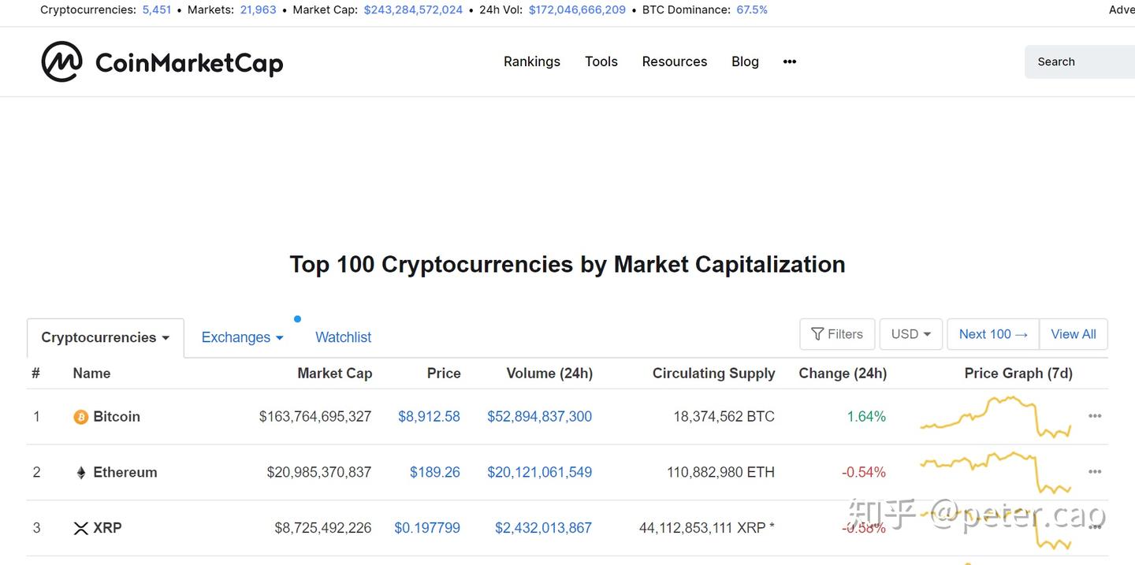Click the Filters funnel button
This screenshot has height=565, width=1135.
[x=837, y=334]
